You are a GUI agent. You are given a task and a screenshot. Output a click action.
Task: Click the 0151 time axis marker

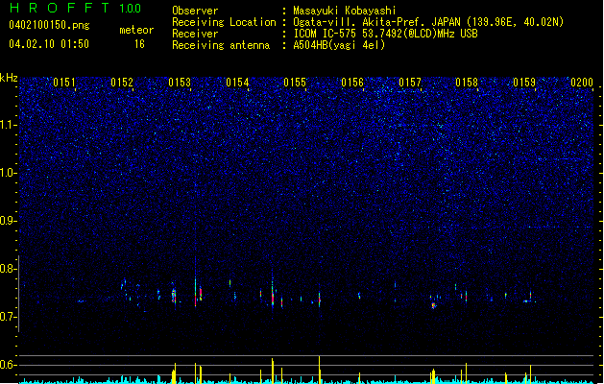pos(64,83)
